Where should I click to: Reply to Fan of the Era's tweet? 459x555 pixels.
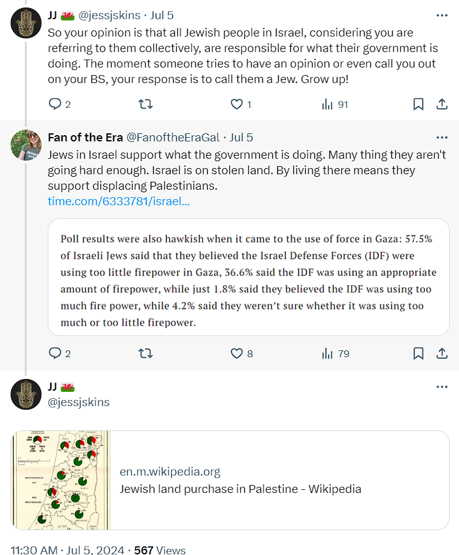(x=55, y=353)
